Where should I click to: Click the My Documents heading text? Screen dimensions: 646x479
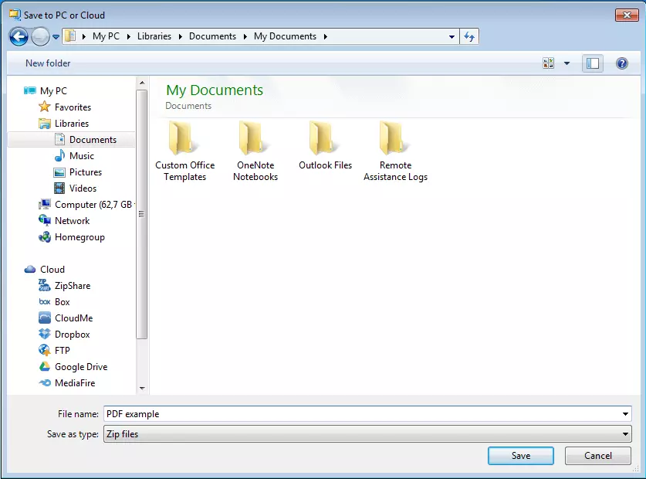215,90
